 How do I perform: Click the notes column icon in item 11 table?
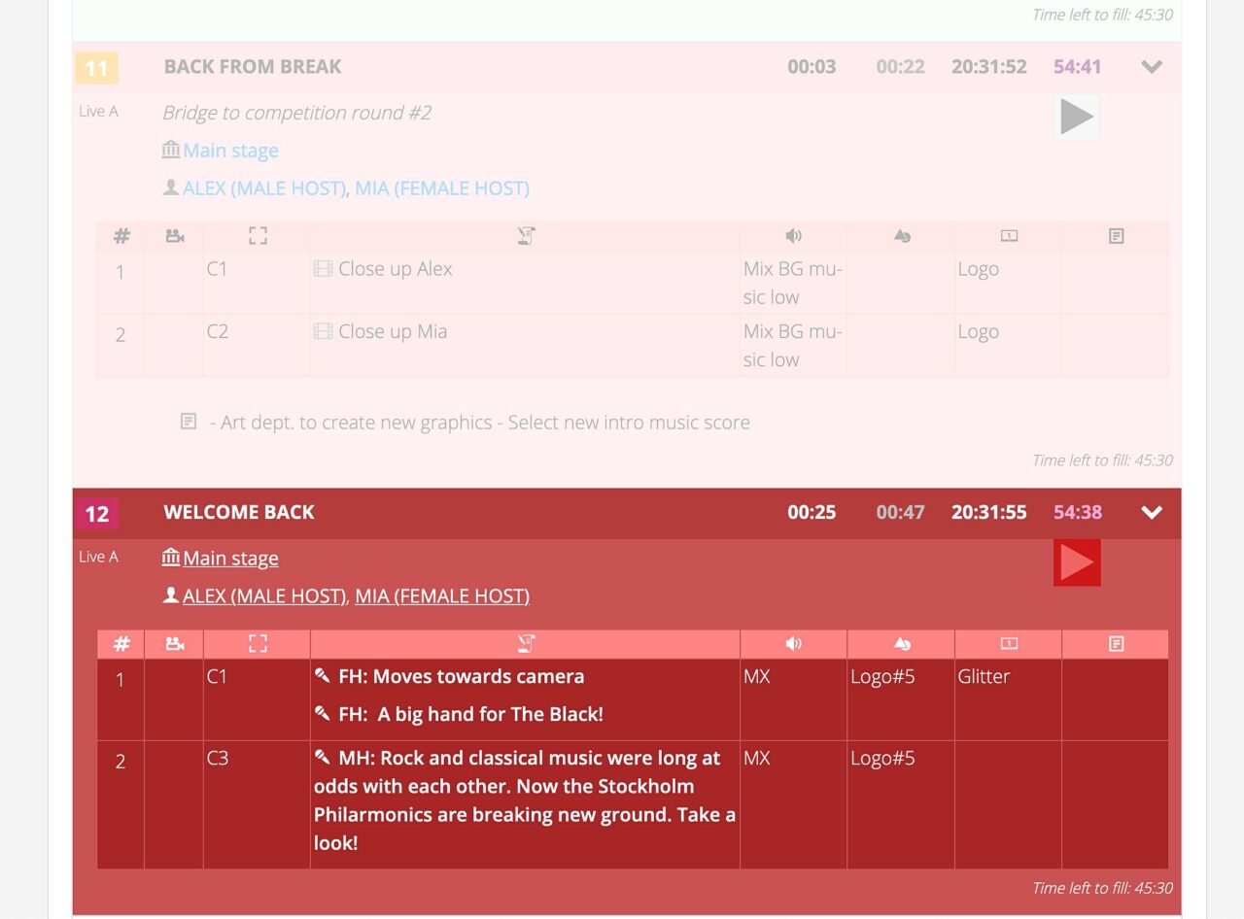(x=1116, y=236)
